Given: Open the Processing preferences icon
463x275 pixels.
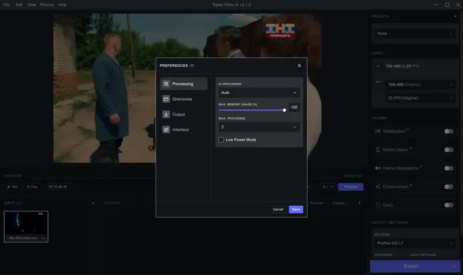Looking at the screenshot, I should [x=166, y=84].
